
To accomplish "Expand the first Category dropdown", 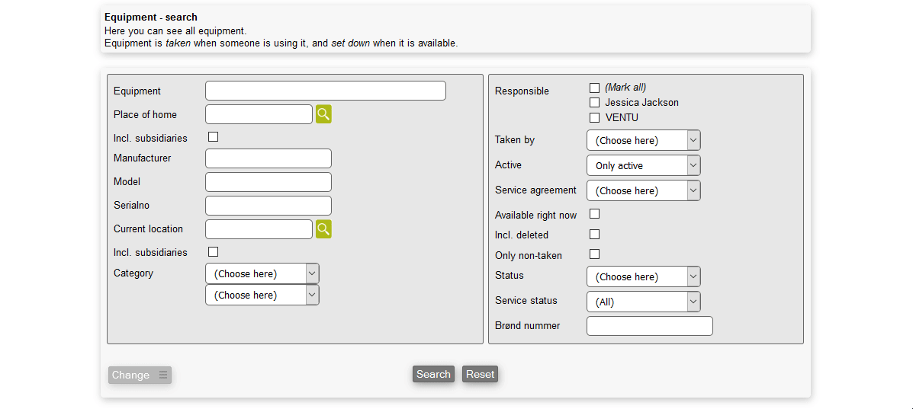I will coord(262,273).
